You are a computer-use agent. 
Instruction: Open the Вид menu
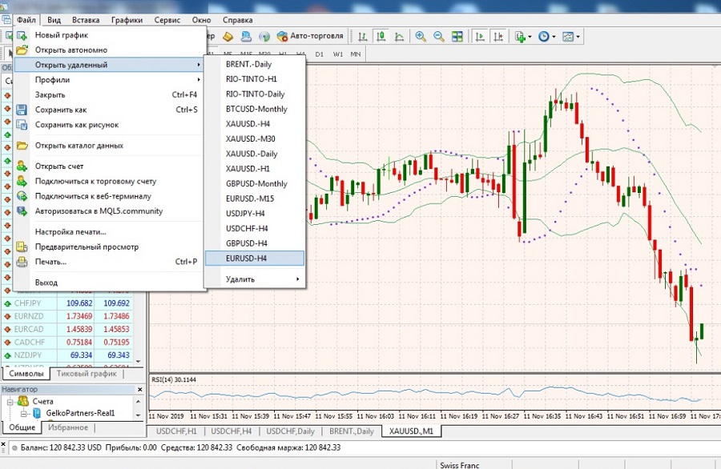point(54,20)
